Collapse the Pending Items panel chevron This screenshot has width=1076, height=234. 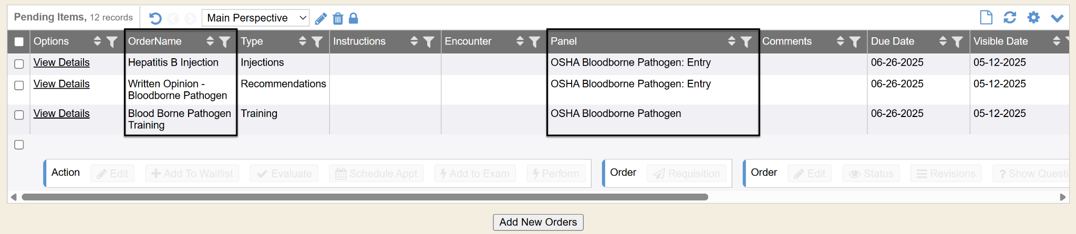(1057, 18)
